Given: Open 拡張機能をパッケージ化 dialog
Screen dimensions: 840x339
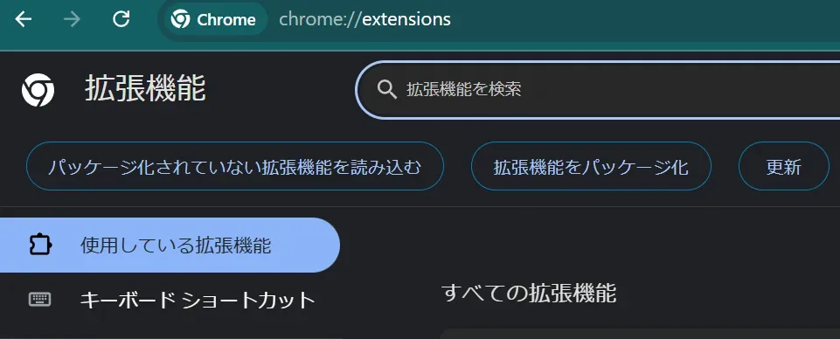Looking at the screenshot, I should (x=591, y=166).
